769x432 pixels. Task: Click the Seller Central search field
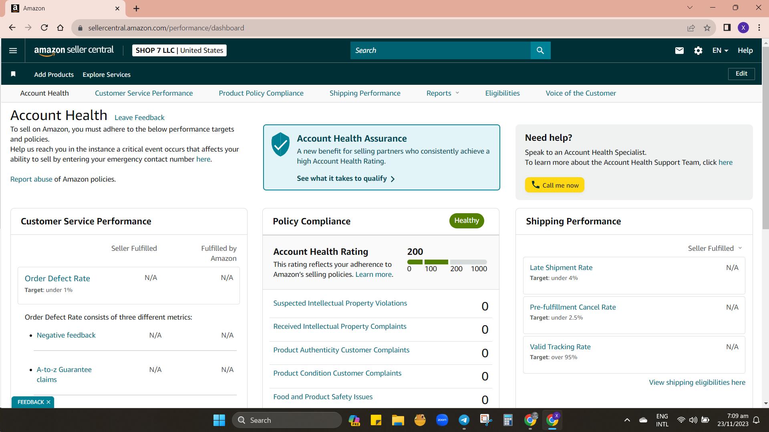click(x=441, y=50)
